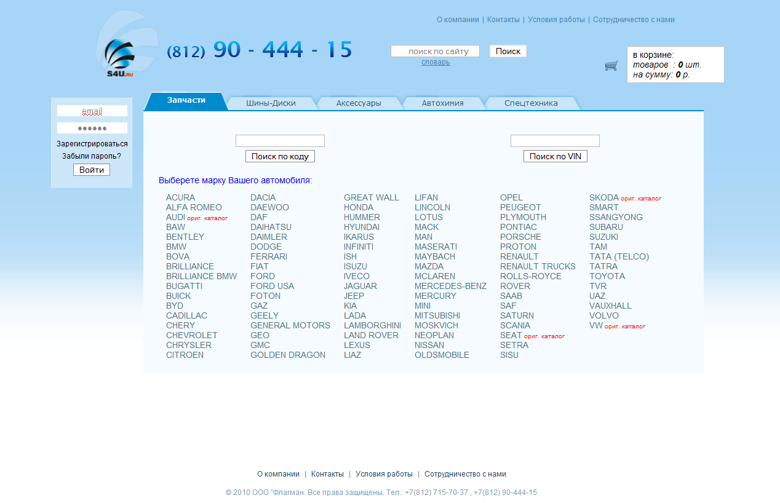Select the VW brand link

(596, 325)
